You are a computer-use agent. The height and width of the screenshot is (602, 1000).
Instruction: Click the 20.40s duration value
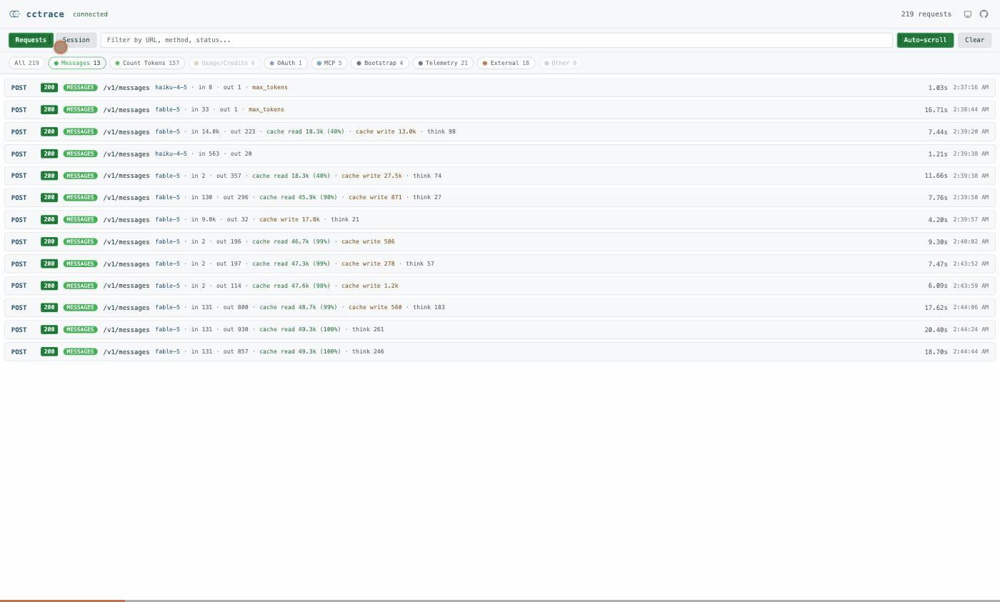[936, 330]
